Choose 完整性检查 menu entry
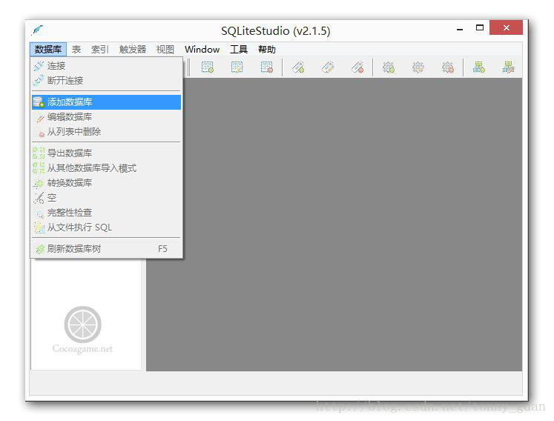This screenshot has height=421, width=554. [x=106, y=213]
